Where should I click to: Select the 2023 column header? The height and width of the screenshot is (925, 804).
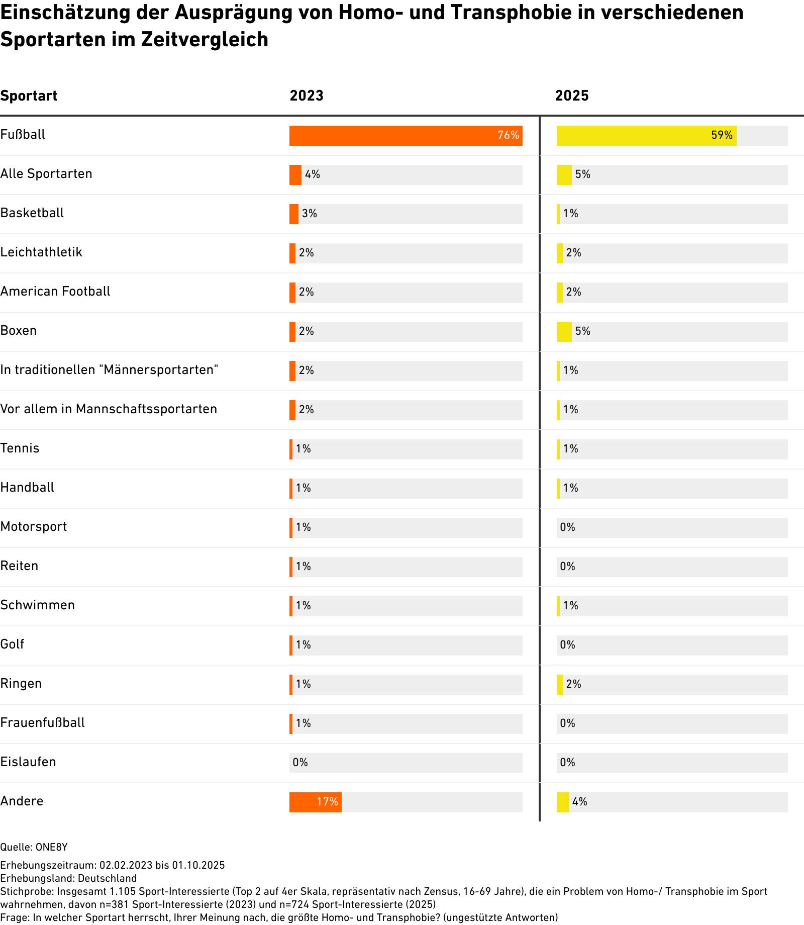[307, 96]
